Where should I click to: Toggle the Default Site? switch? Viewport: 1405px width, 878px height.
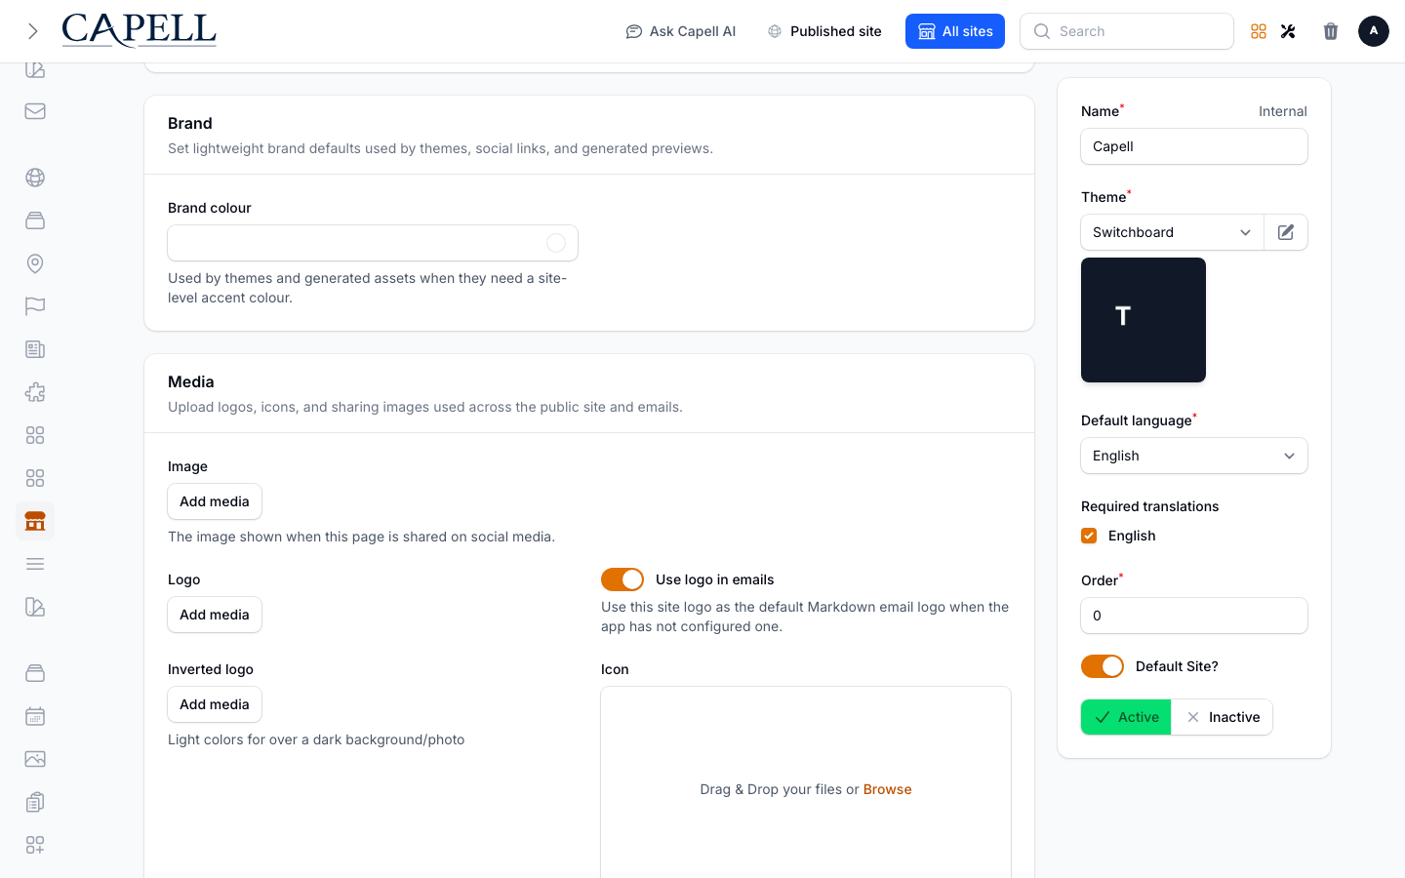tap(1103, 666)
